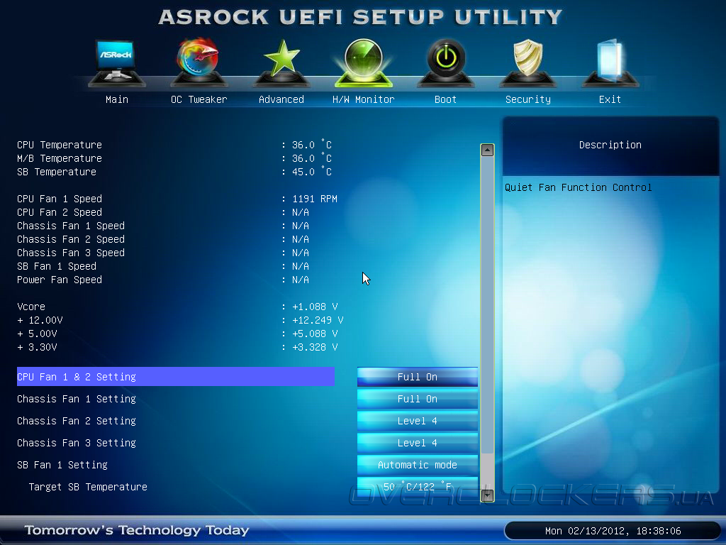Click the SB Fan 1 Speed label
This screenshot has width=726, height=545.
[57, 266]
